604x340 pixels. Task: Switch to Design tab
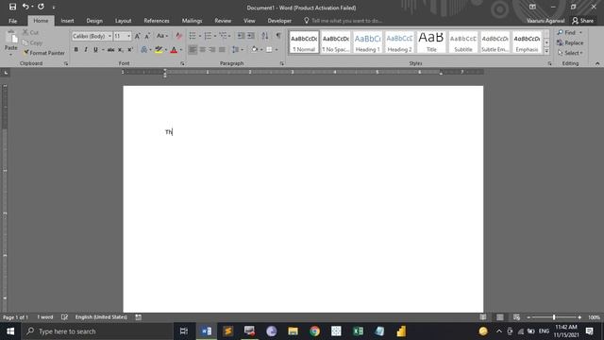(x=94, y=21)
